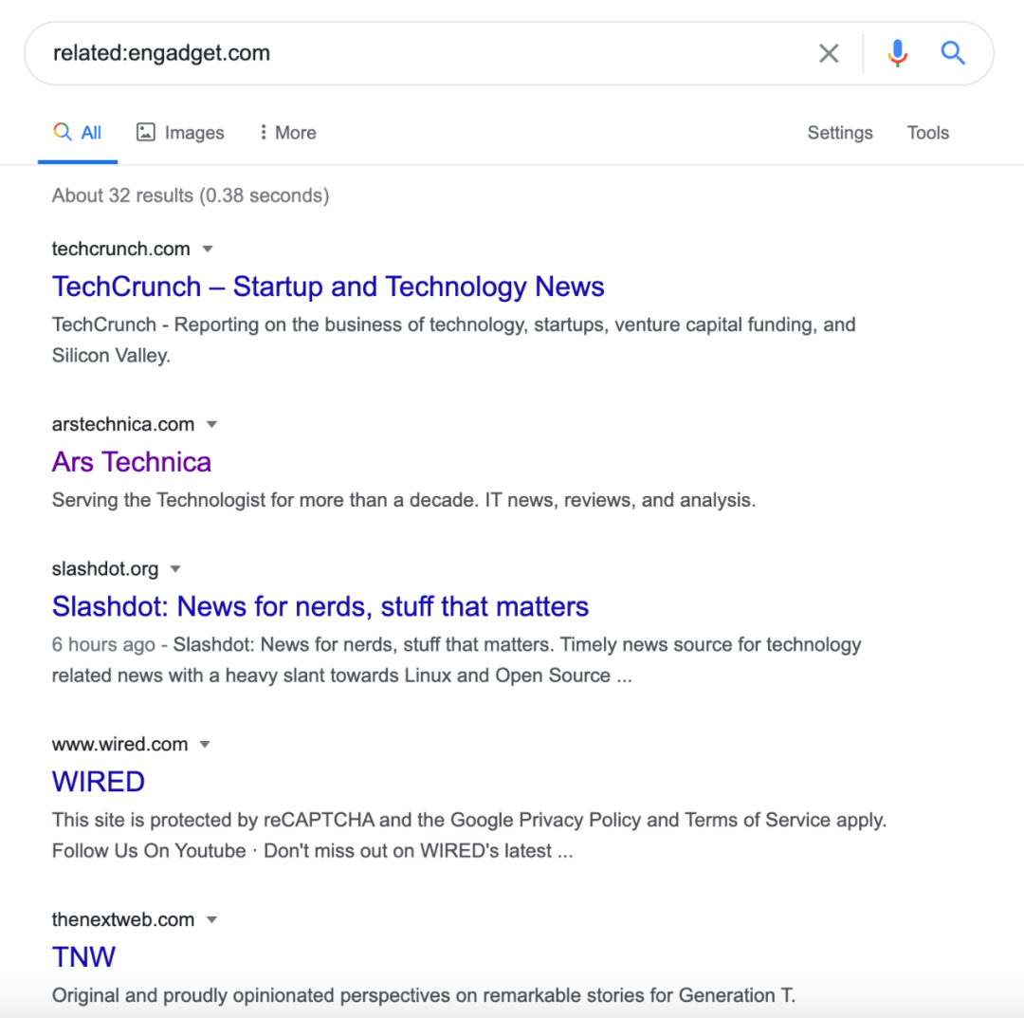Open the Tools menu
The width and height of the screenshot is (1024, 1018).
click(x=928, y=133)
